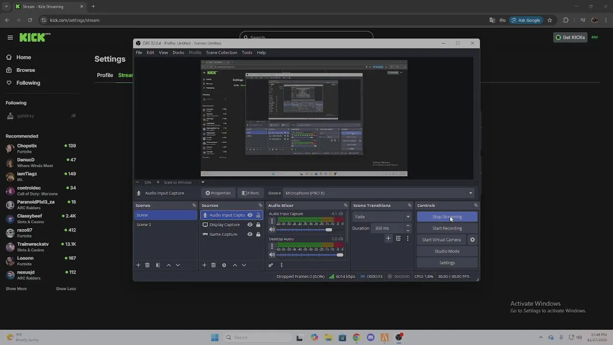Move the selected scene up
The image size is (613, 345).
(x=169, y=265)
